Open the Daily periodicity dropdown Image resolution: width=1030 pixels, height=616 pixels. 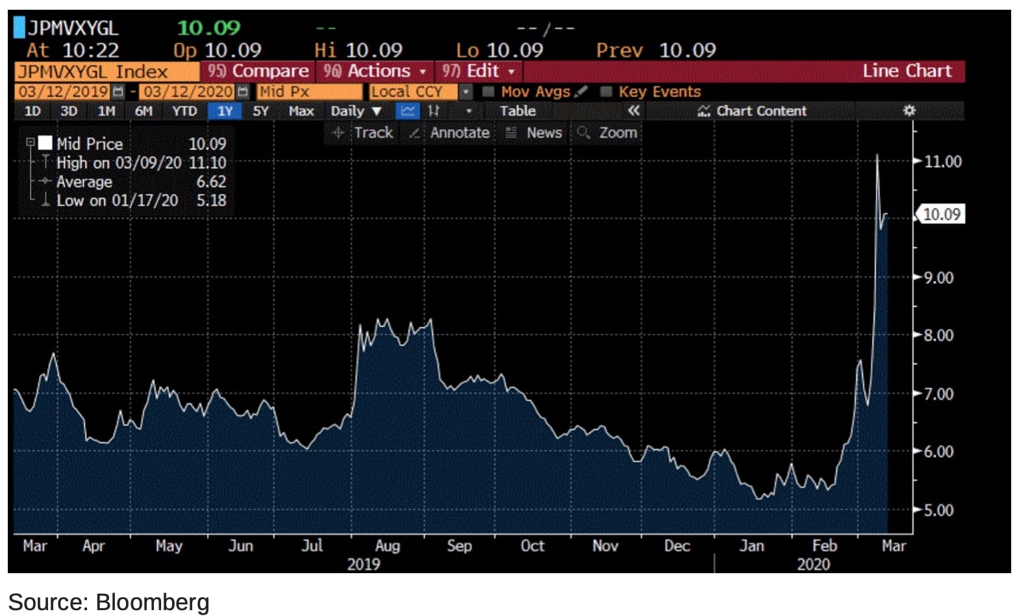356,111
